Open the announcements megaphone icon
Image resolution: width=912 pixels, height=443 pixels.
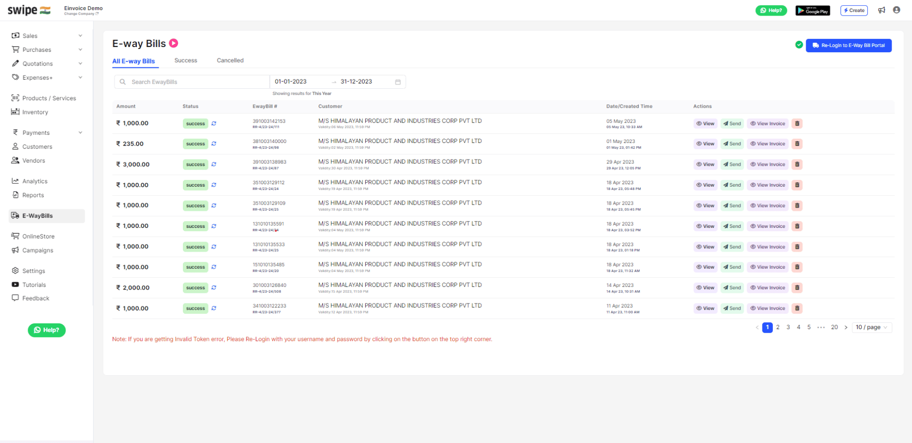[x=882, y=10]
